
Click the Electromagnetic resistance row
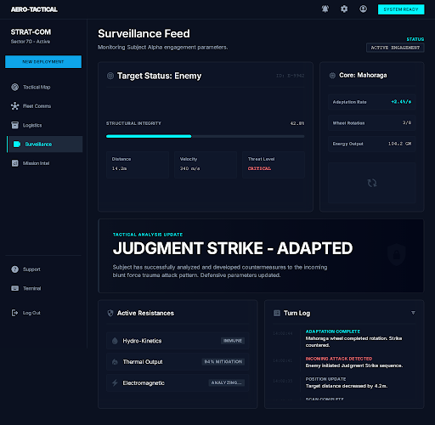click(178, 382)
